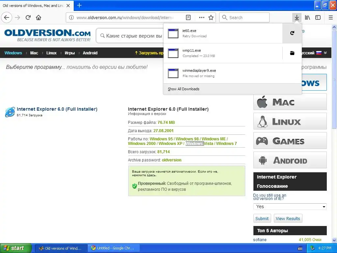Click the release date 27.08.2001

(163, 130)
